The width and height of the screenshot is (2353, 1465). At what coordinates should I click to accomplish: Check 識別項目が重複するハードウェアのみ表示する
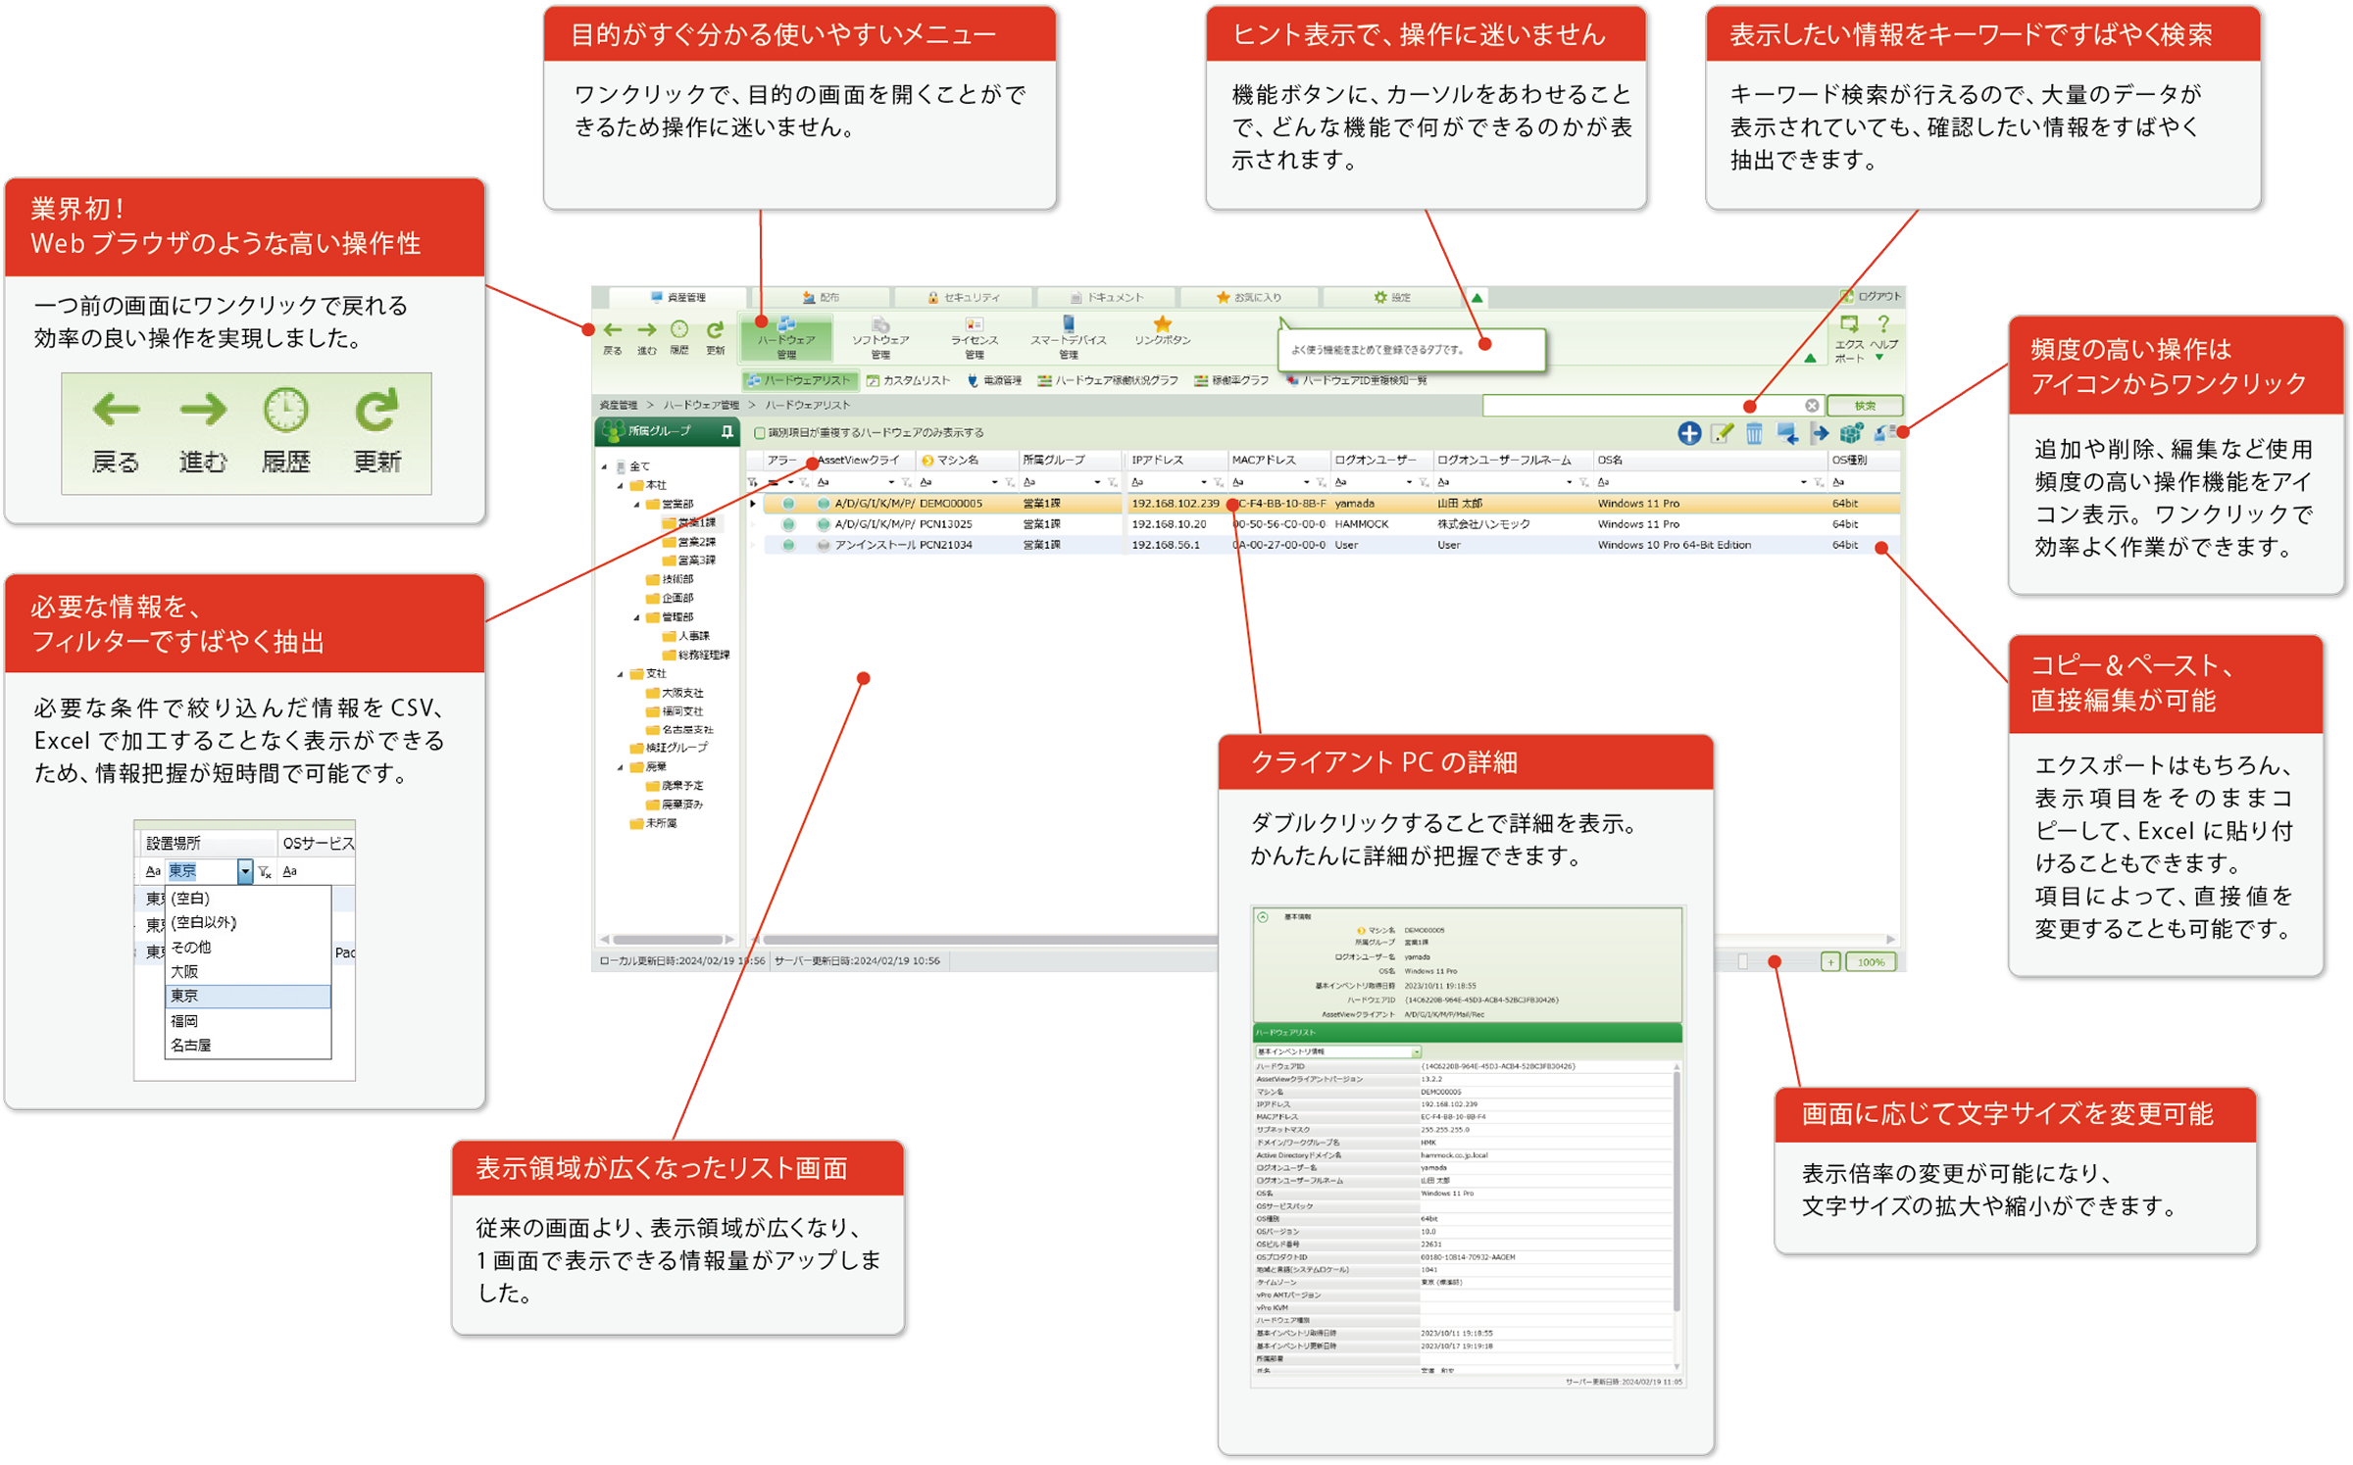pos(759,432)
